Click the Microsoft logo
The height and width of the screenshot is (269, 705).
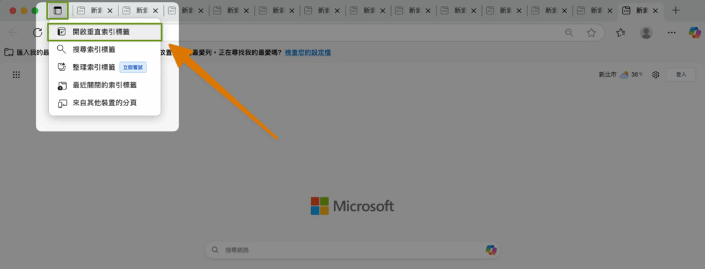[352, 206]
